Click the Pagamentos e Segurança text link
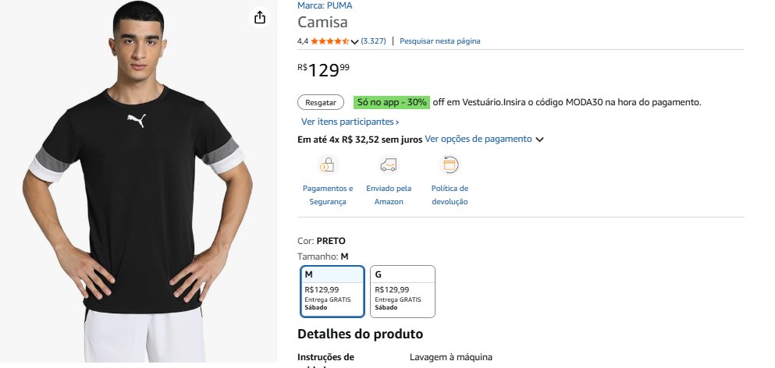 328,195
